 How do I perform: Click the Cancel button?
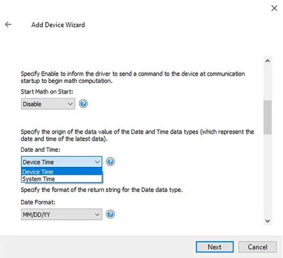pos(258,247)
